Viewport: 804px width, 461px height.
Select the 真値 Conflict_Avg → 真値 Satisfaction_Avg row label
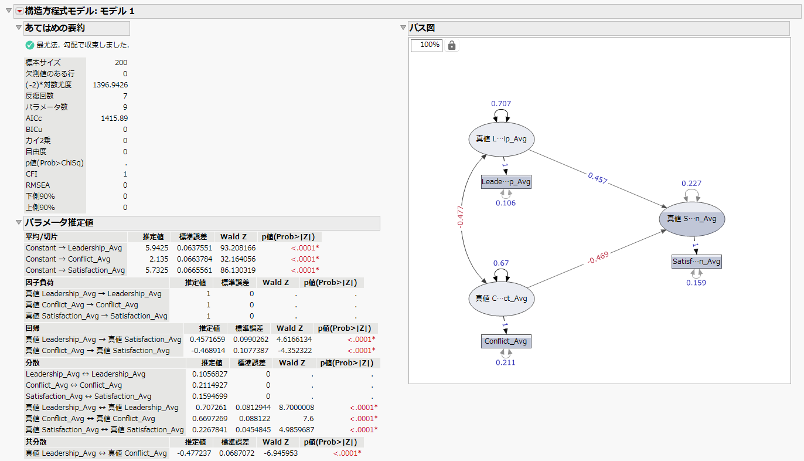pyautogui.click(x=98, y=351)
